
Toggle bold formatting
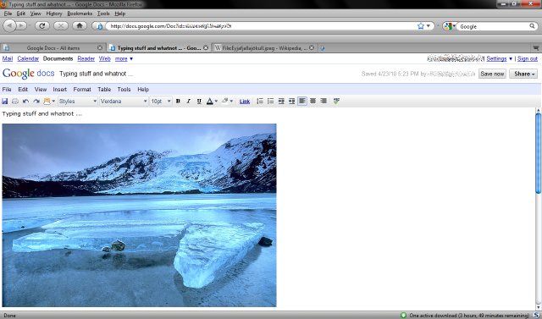pos(178,102)
